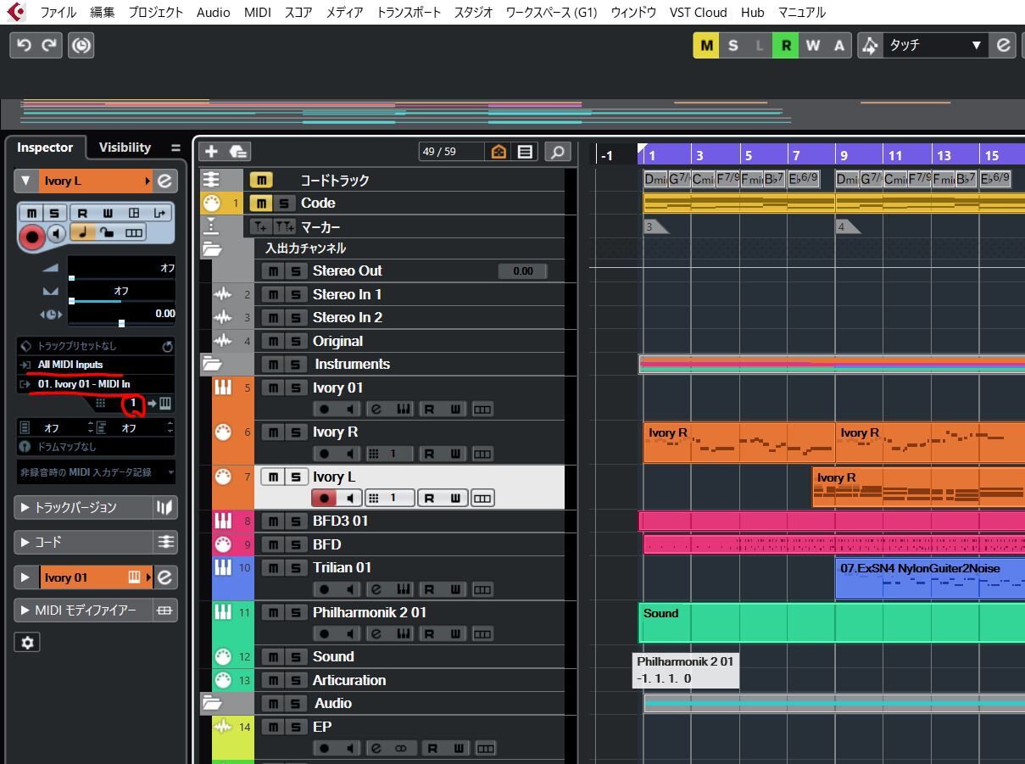Open the プロジェクト menu
1025x764 pixels.
click(x=155, y=12)
